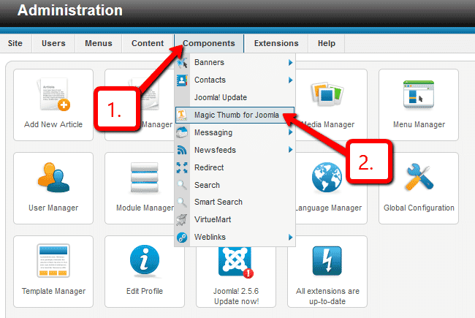Open the Users menu
This screenshot has height=318, width=475.
click(53, 43)
